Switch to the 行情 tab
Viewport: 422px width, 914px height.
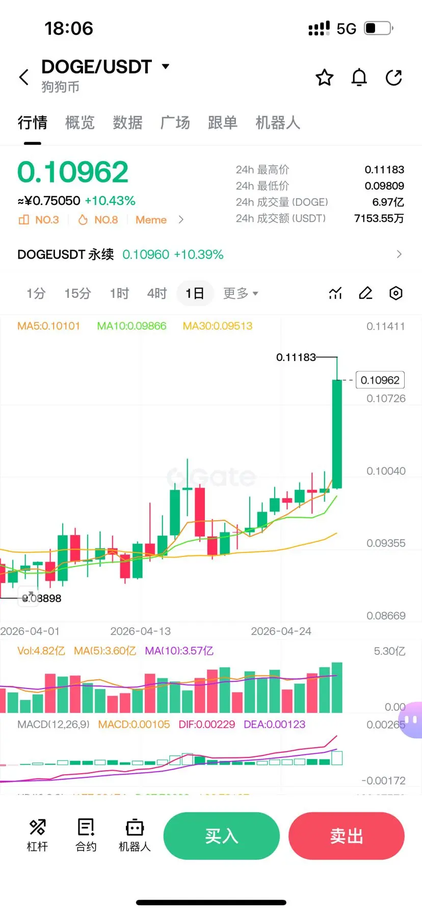click(32, 122)
